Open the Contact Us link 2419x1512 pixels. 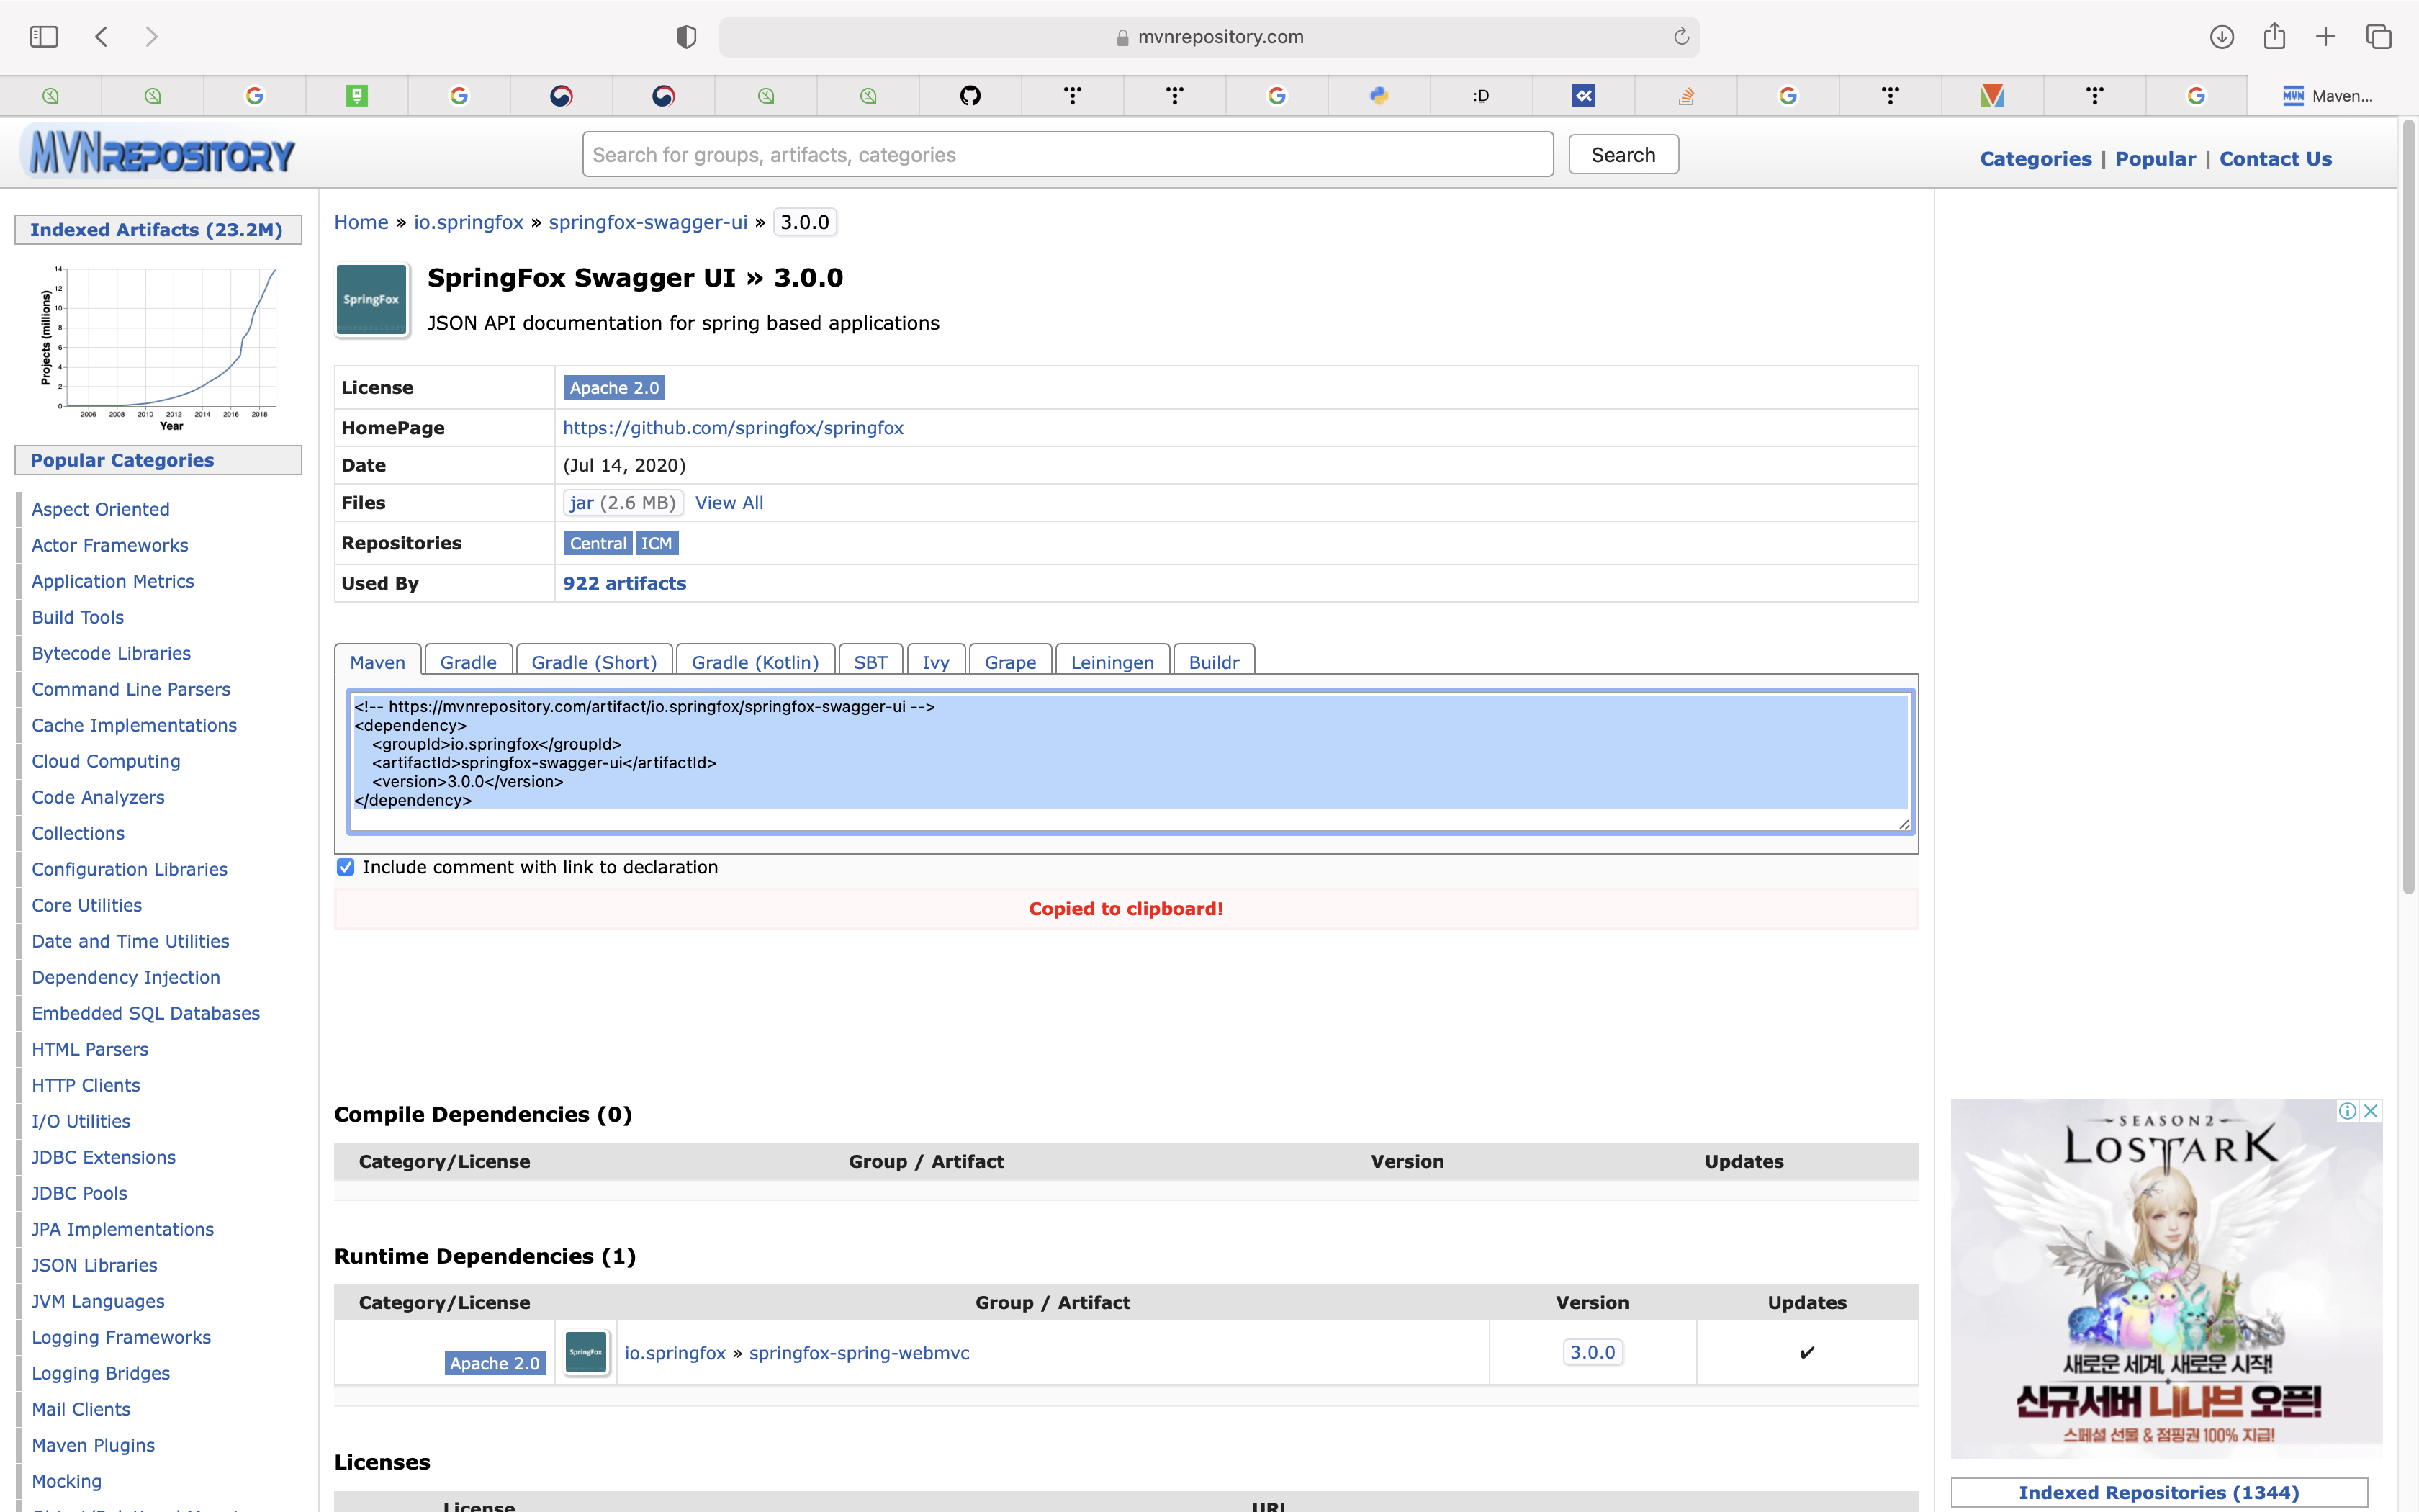[2275, 158]
